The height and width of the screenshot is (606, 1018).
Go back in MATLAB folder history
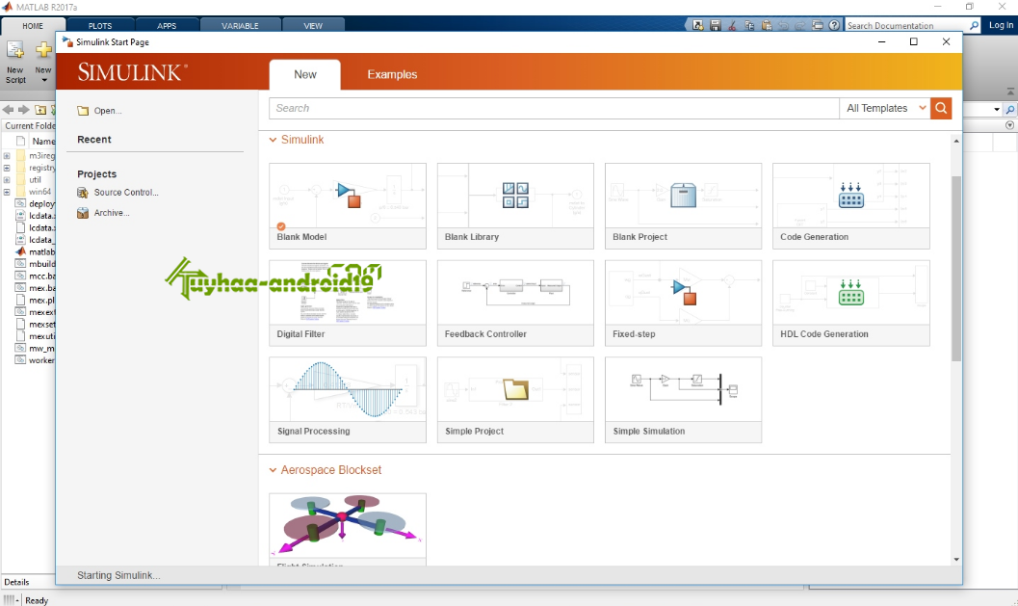tap(9, 110)
